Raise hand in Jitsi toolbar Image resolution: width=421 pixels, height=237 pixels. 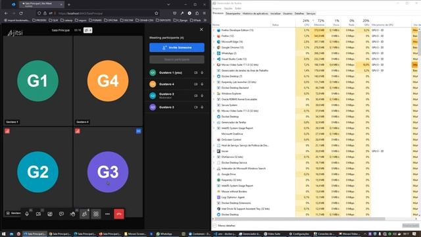(73, 214)
